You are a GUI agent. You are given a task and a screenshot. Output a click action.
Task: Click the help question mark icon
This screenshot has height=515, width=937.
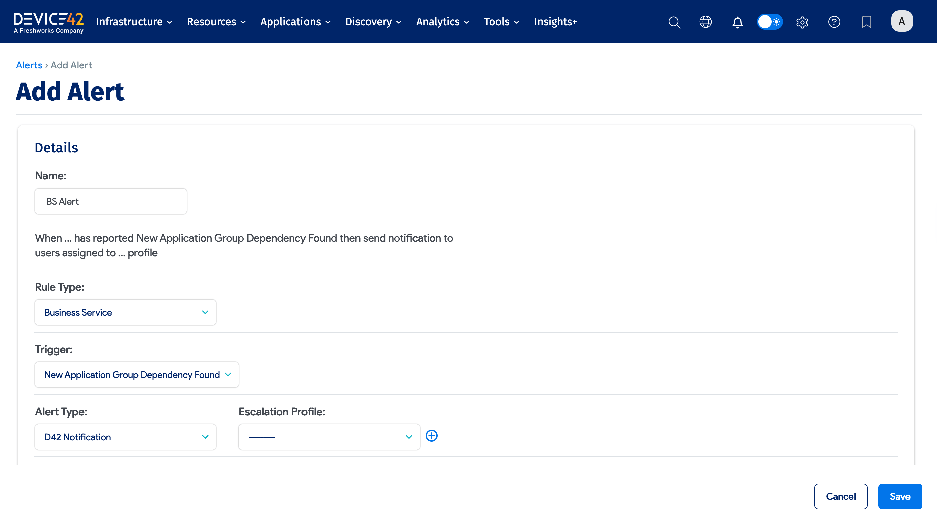coord(834,22)
